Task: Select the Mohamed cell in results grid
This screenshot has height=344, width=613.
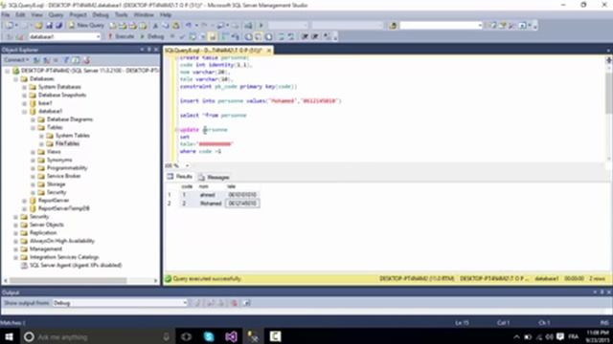Action: [211, 204]
